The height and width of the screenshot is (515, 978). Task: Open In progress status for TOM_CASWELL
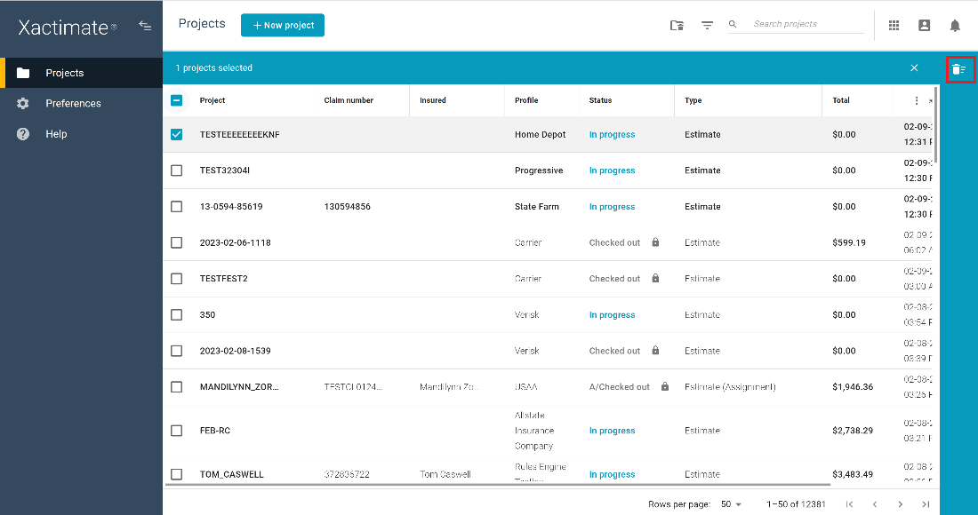click(612, 474)
